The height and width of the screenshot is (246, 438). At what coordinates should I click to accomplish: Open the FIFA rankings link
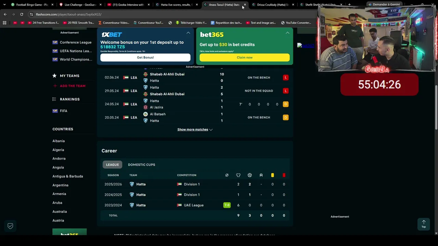click(64, 111)
